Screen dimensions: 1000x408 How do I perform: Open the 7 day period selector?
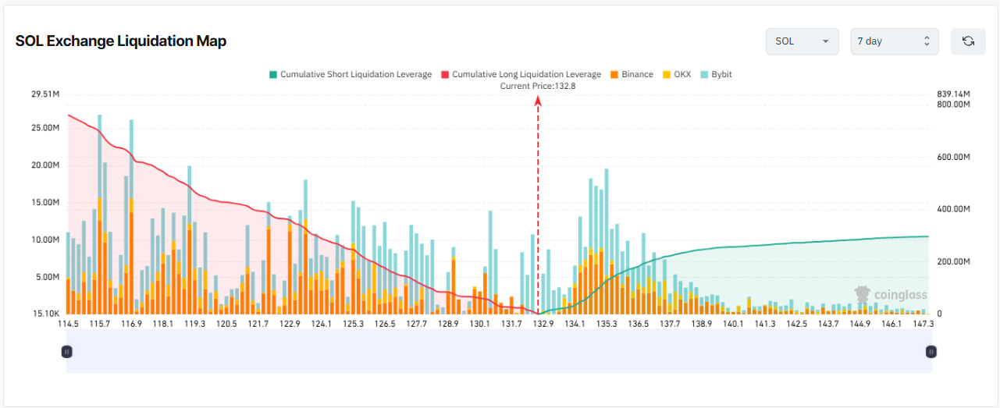click(895, 41)
